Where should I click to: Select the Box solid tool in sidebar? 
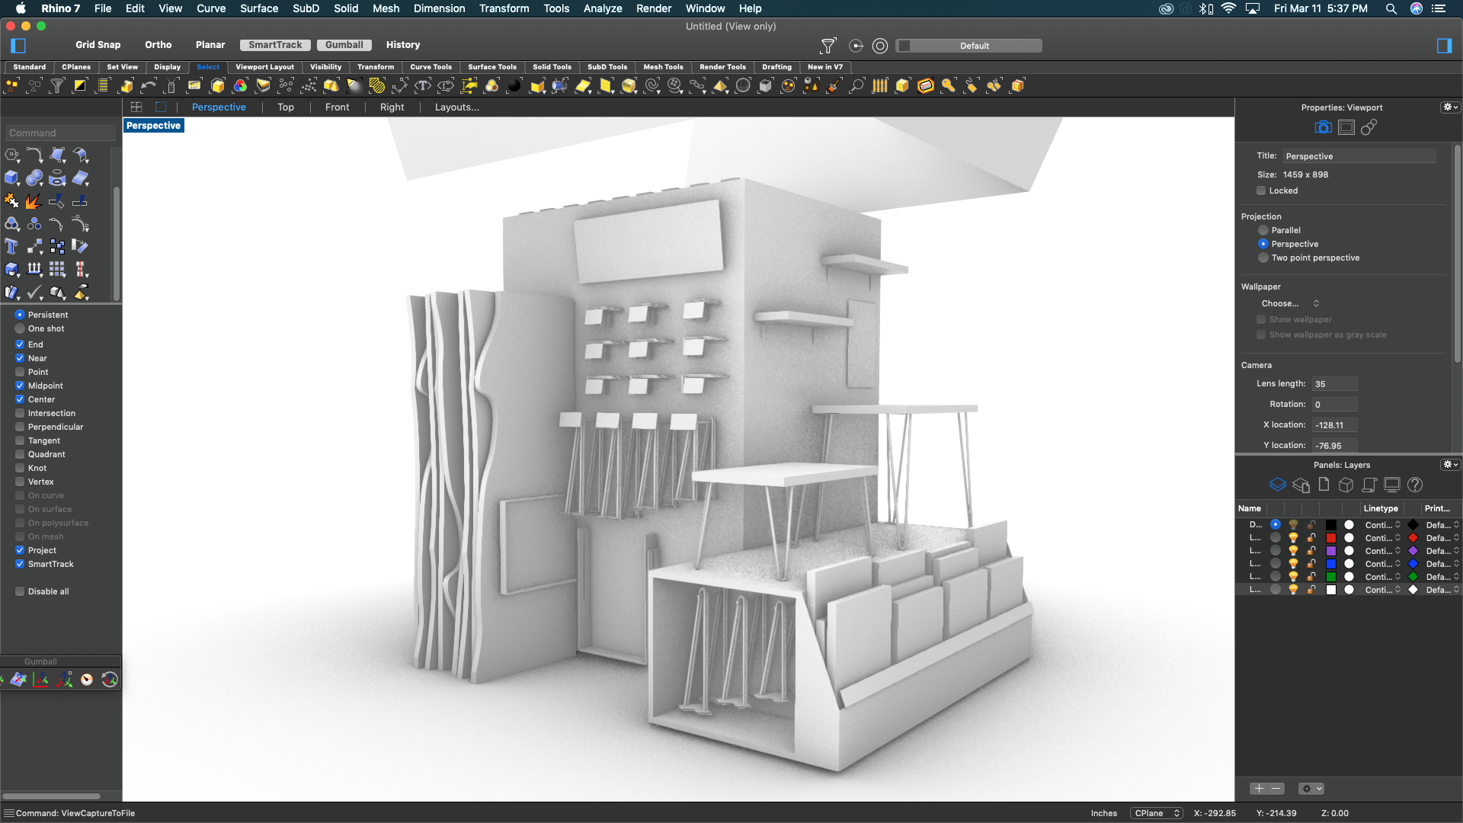point(11,178)
